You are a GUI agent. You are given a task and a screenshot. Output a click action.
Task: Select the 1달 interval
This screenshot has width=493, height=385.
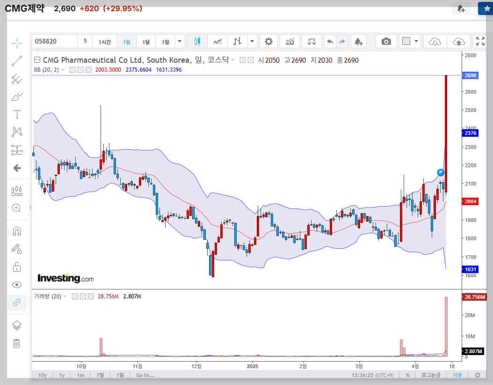[146, 42]
